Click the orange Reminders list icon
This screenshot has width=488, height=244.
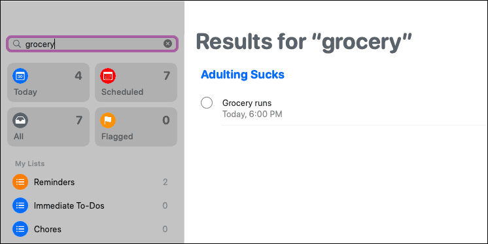pos(20,182)
